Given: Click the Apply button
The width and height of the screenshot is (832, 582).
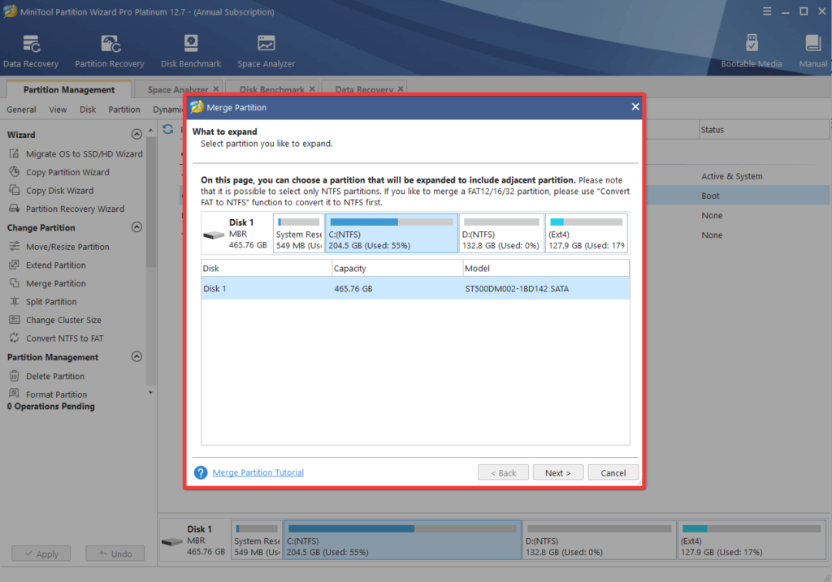Looking at the screenshot, I should pos(41,554).
